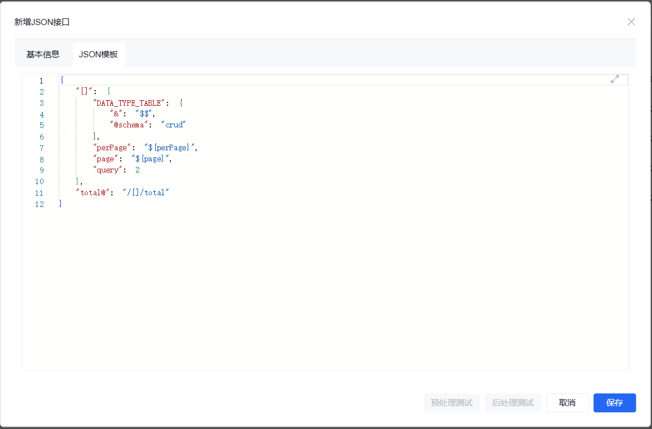Click the "[]" key on line 2
The image size is (652, 429).
pyautogui.click(x=85, y=91)
